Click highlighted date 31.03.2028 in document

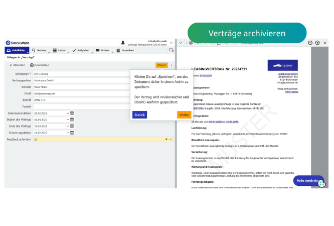pos(232,122)
